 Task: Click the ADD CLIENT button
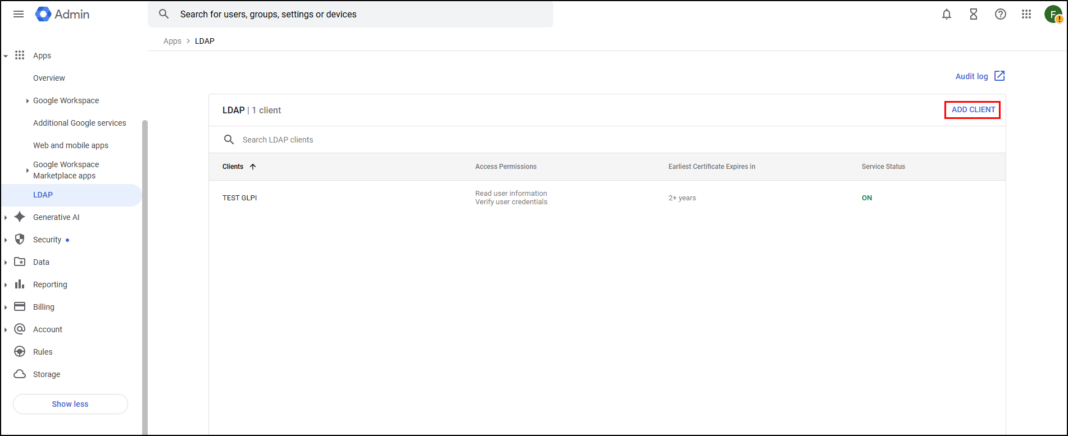973,110
